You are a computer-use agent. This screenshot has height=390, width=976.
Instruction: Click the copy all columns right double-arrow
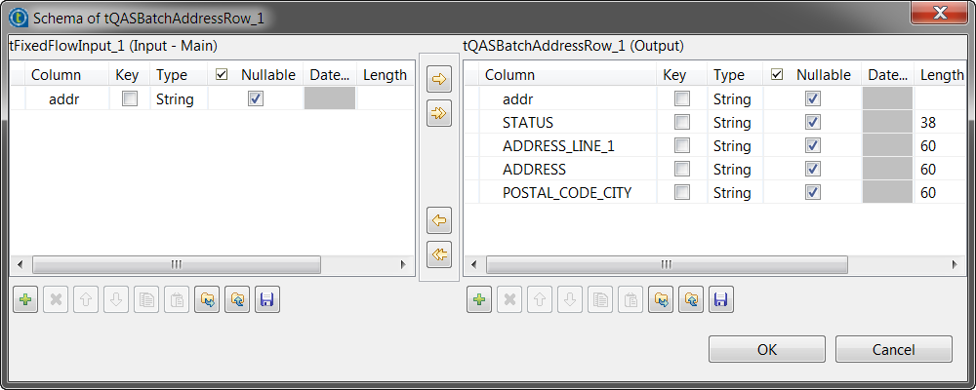[x=440, y=114]
